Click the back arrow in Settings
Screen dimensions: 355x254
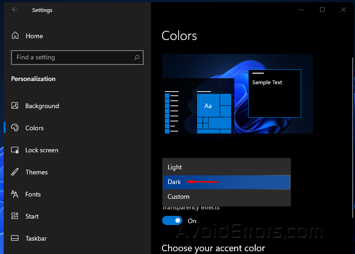tap(15, 10)
